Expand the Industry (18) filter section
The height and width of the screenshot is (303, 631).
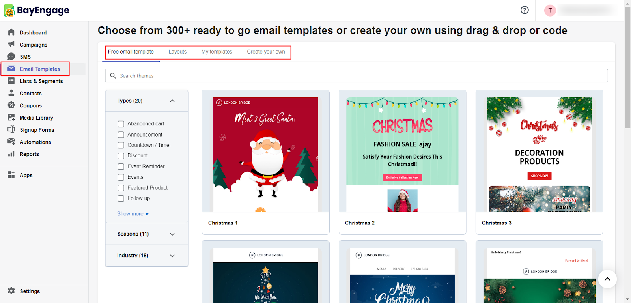(172, 256)
